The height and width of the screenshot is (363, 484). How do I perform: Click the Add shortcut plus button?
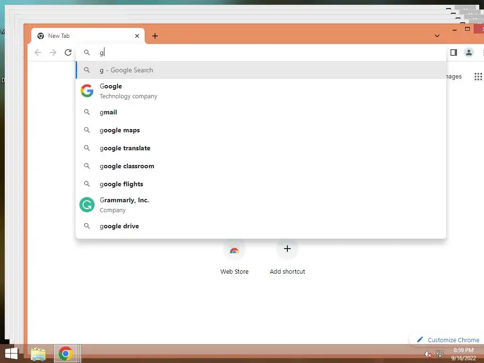pos(287,249)
